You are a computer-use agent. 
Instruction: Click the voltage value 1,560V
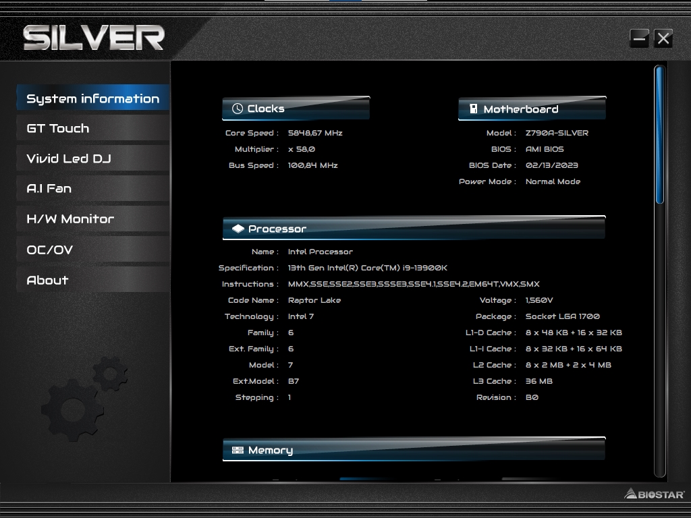click(x=539, y=300)
